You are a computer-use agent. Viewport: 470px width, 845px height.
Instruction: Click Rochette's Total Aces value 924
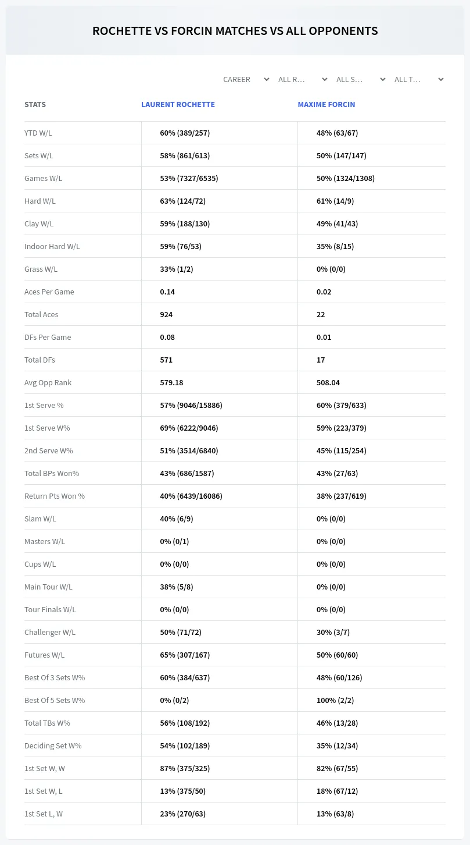coord(166,314)
